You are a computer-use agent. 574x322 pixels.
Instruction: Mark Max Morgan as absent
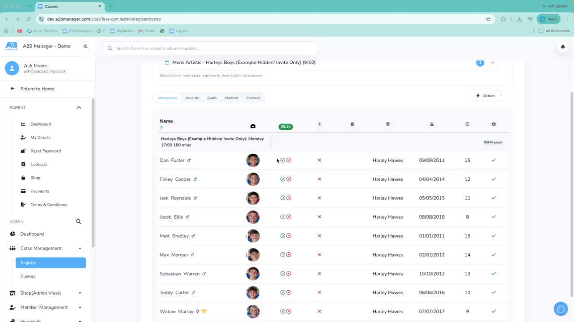(x=289, y=254)
